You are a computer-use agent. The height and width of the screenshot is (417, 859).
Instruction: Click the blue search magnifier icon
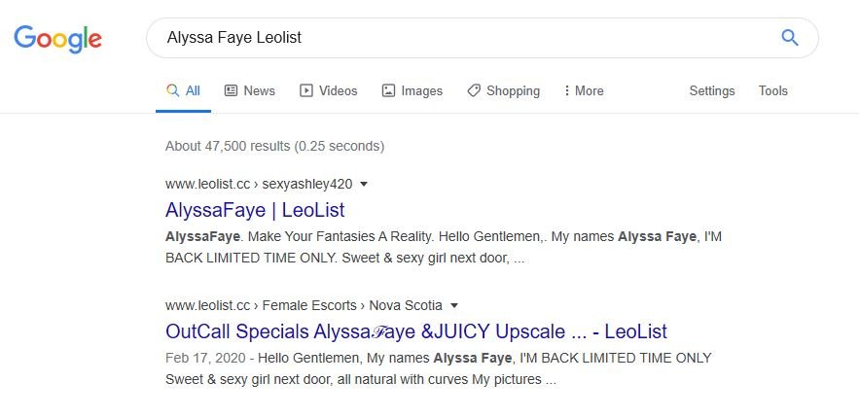(789, 38)
